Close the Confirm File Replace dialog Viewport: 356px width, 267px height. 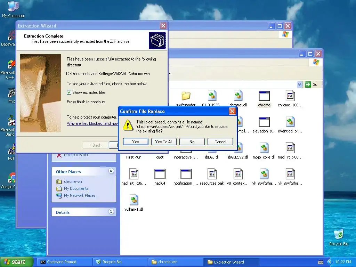point(232,111)
